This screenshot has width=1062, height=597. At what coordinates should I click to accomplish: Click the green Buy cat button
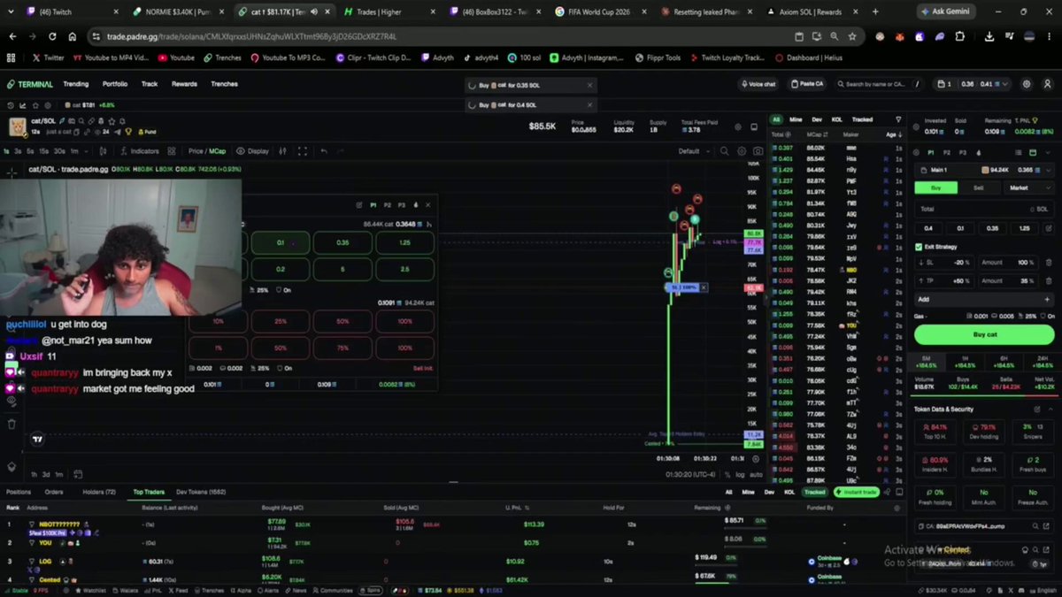tap(984, 334)
